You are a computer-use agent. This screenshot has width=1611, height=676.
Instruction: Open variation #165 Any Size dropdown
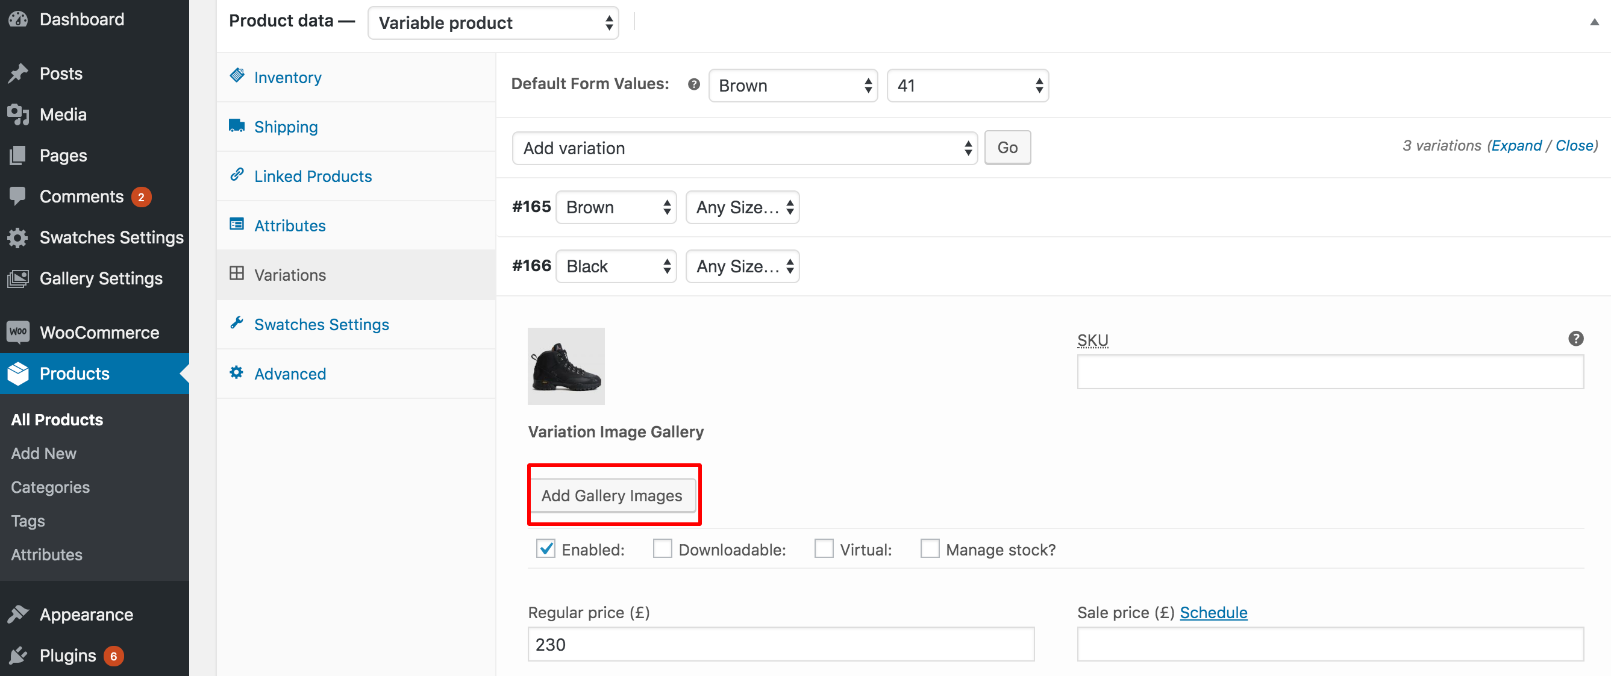click(742, 207)
